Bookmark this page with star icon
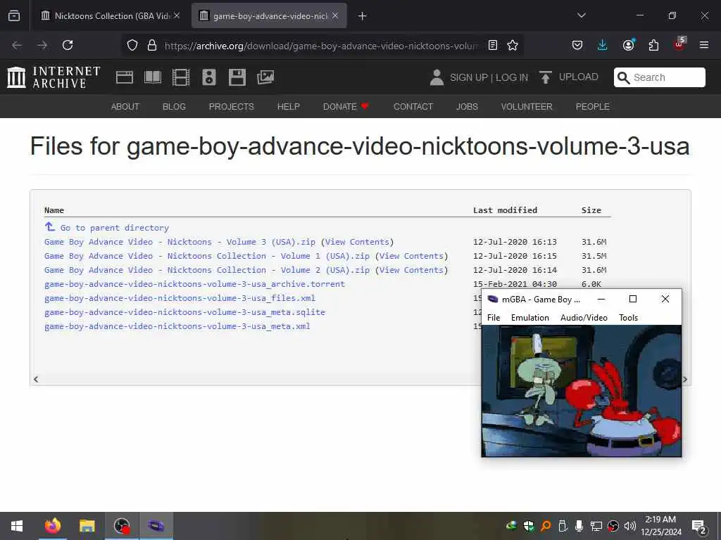The image size is (721, 540). 513,45
